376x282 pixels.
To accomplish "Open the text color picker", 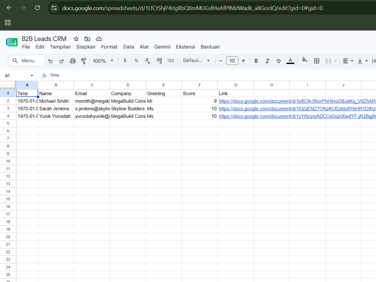I will click(x=290, y=61).
